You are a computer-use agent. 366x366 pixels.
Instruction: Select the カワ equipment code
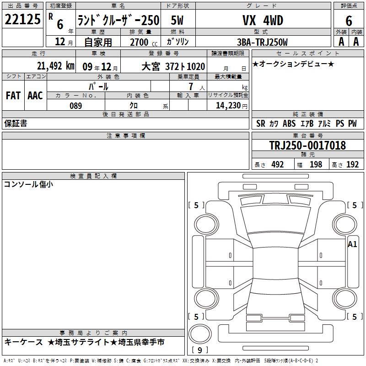tap(274, 124)
